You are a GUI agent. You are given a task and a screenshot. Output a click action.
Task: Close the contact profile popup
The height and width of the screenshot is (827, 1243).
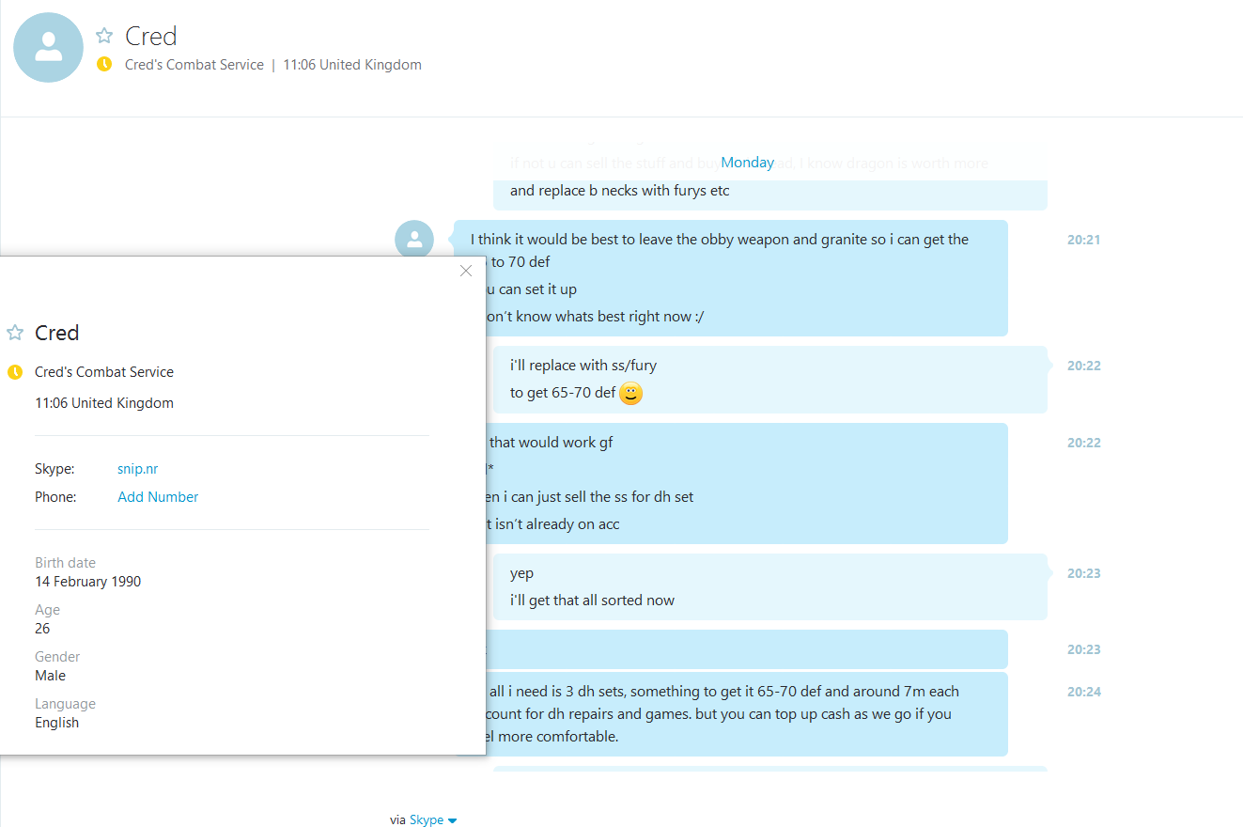pyautogui.click(x=466, y=271)
